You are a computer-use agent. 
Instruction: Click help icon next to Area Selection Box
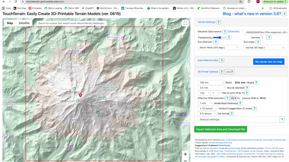pos(222,60)
